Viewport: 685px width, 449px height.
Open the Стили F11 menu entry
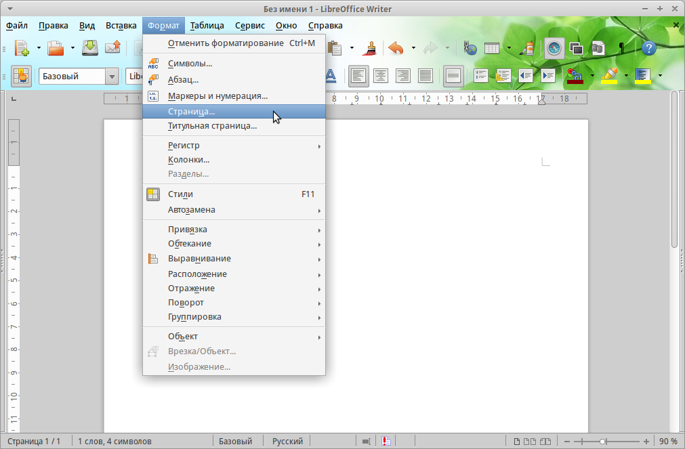pos(234,194)
